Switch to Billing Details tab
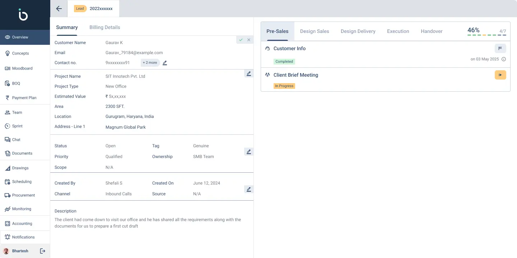Screen dimensions: 517x258 pos(105,28)
